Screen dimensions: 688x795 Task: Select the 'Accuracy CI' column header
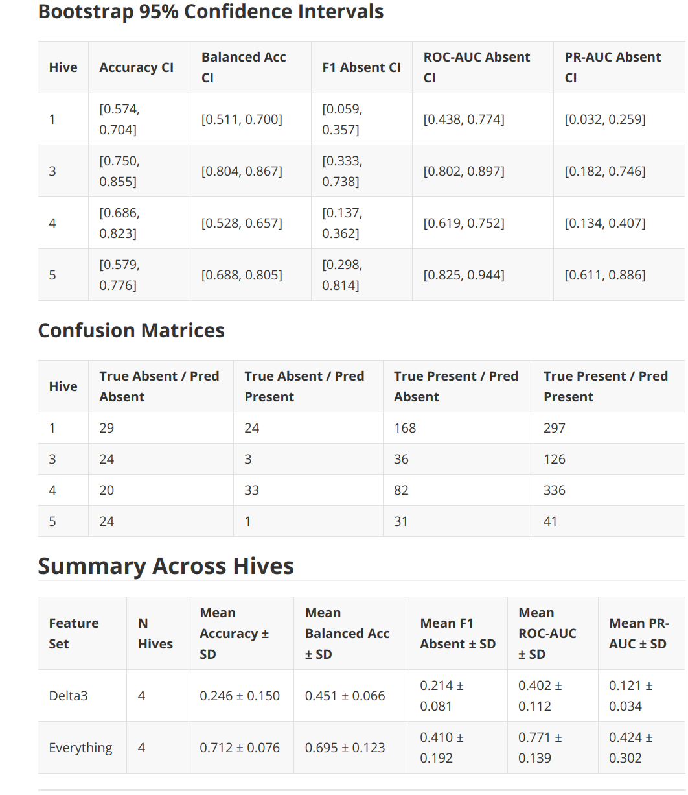click(x=136, y=67)
